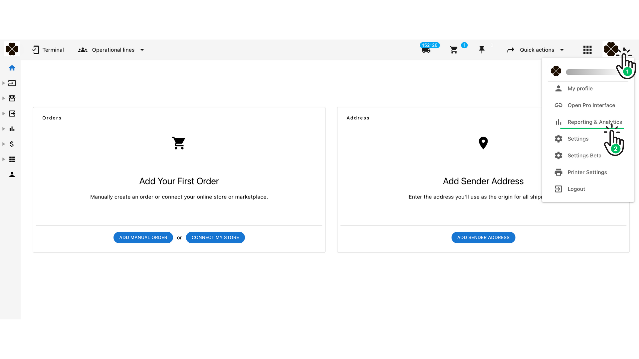Screen dimensions: 639x359
Task: Open the shopping cart icon showing 1
Action: coord(454,50)
